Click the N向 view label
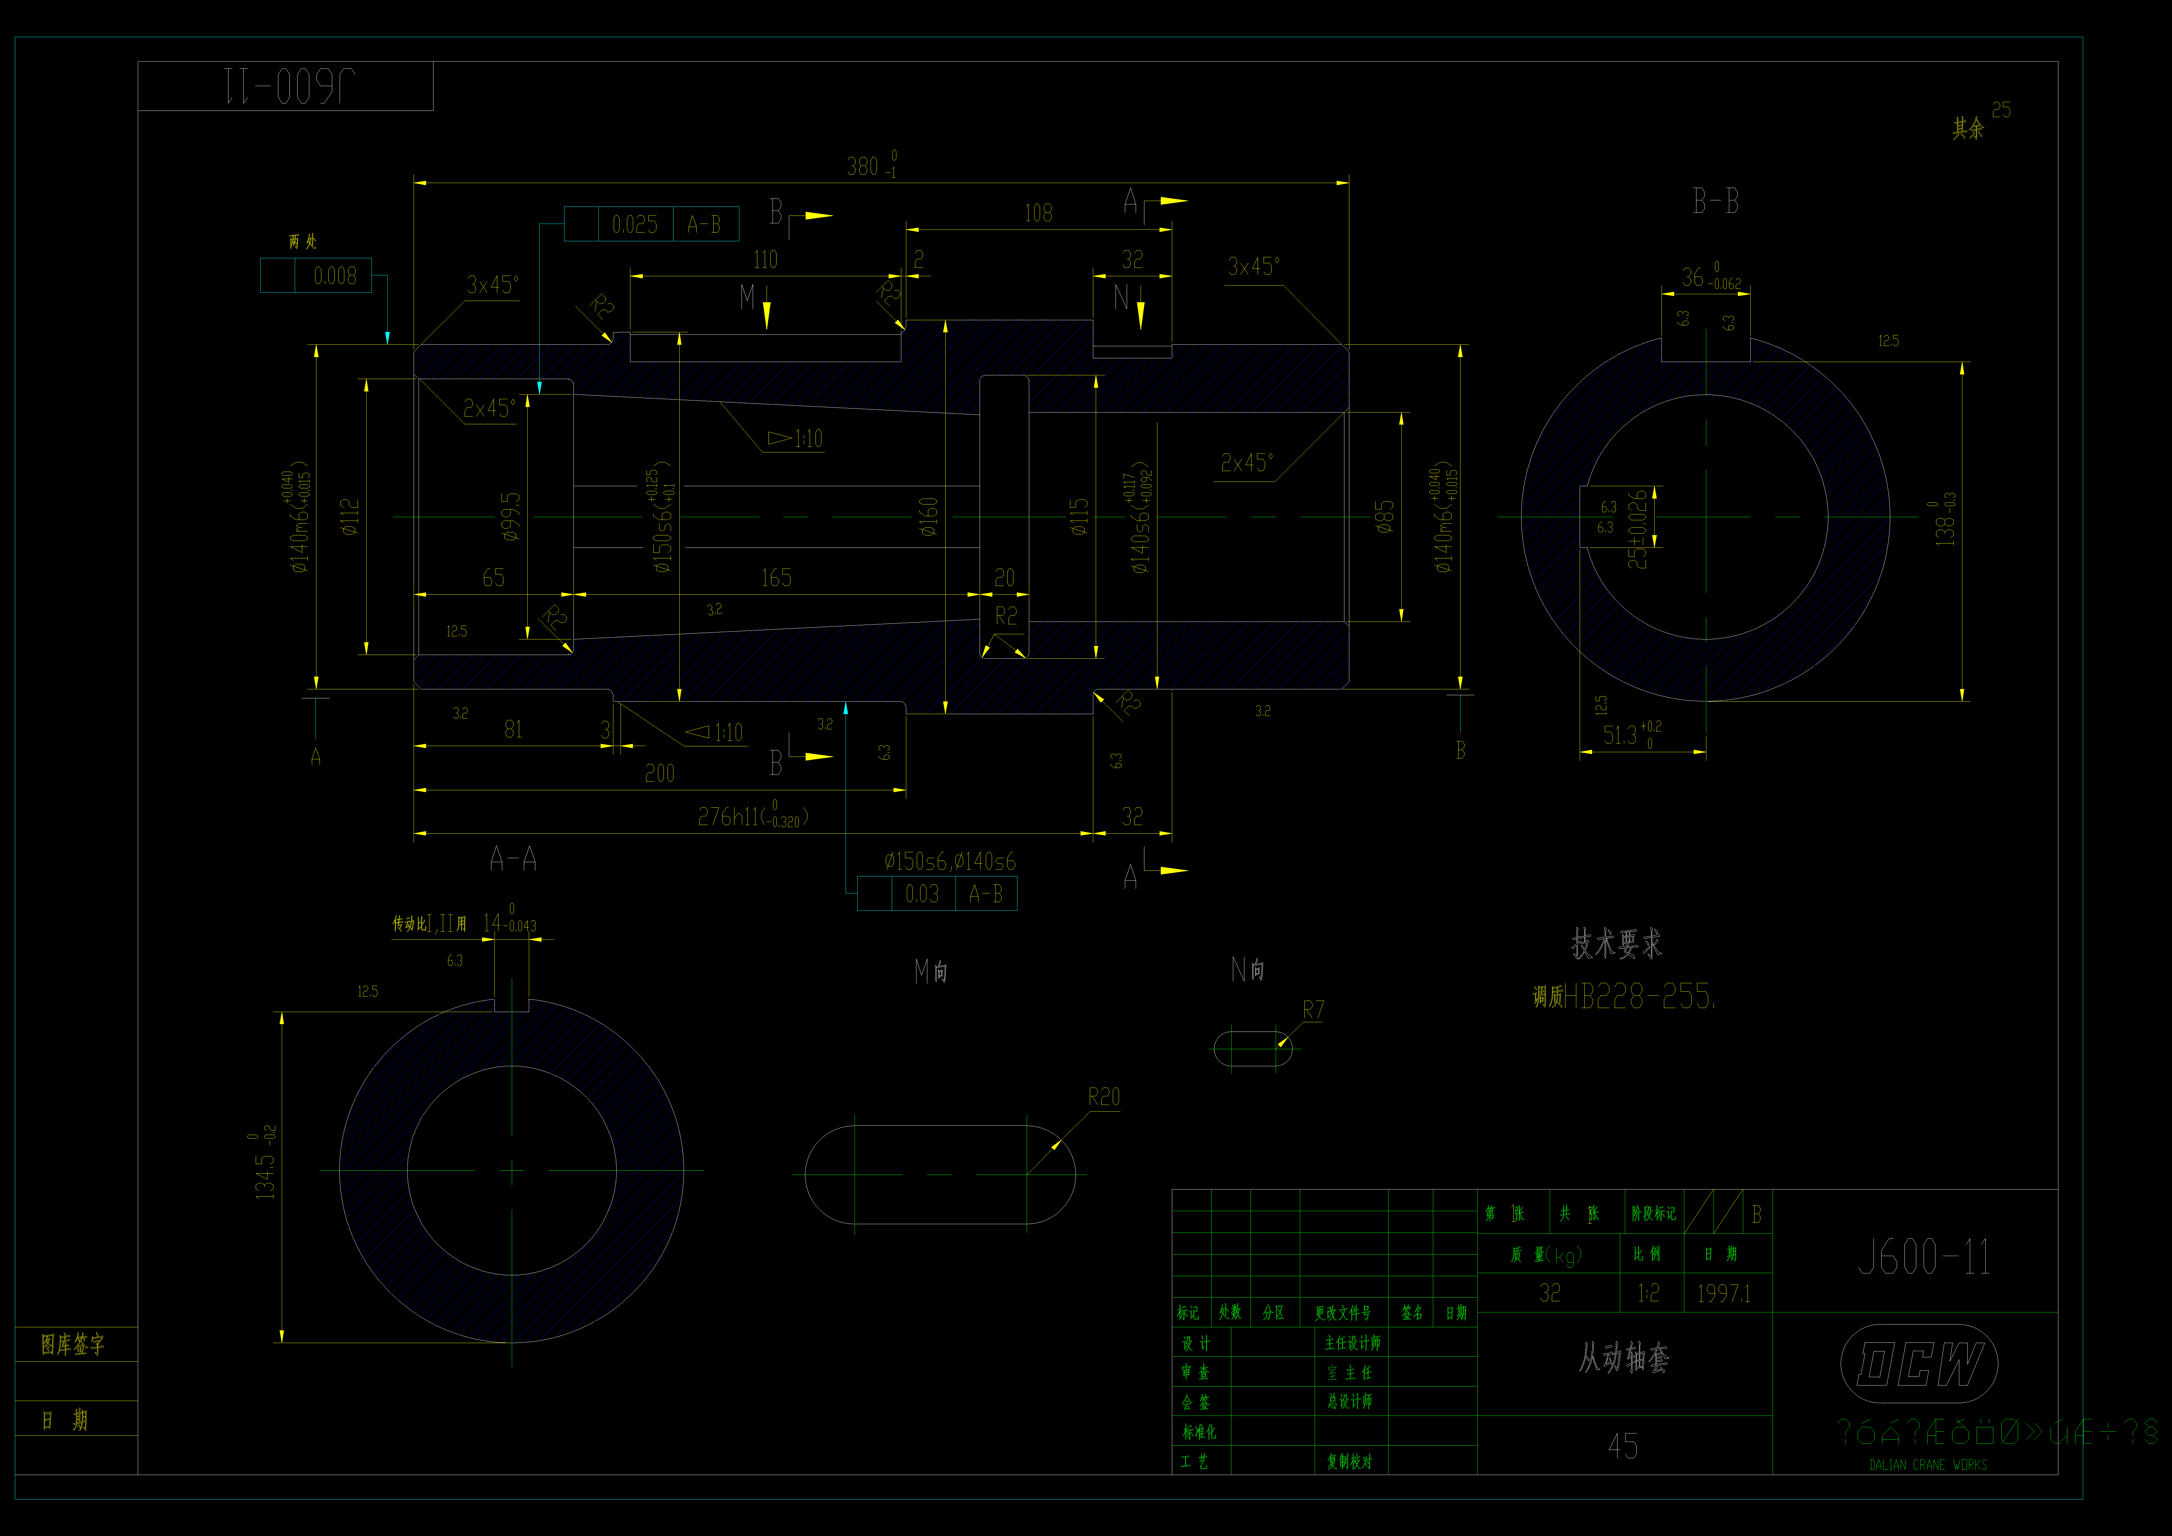This screenshot has height=1536, width=2172. point(1248,969)
